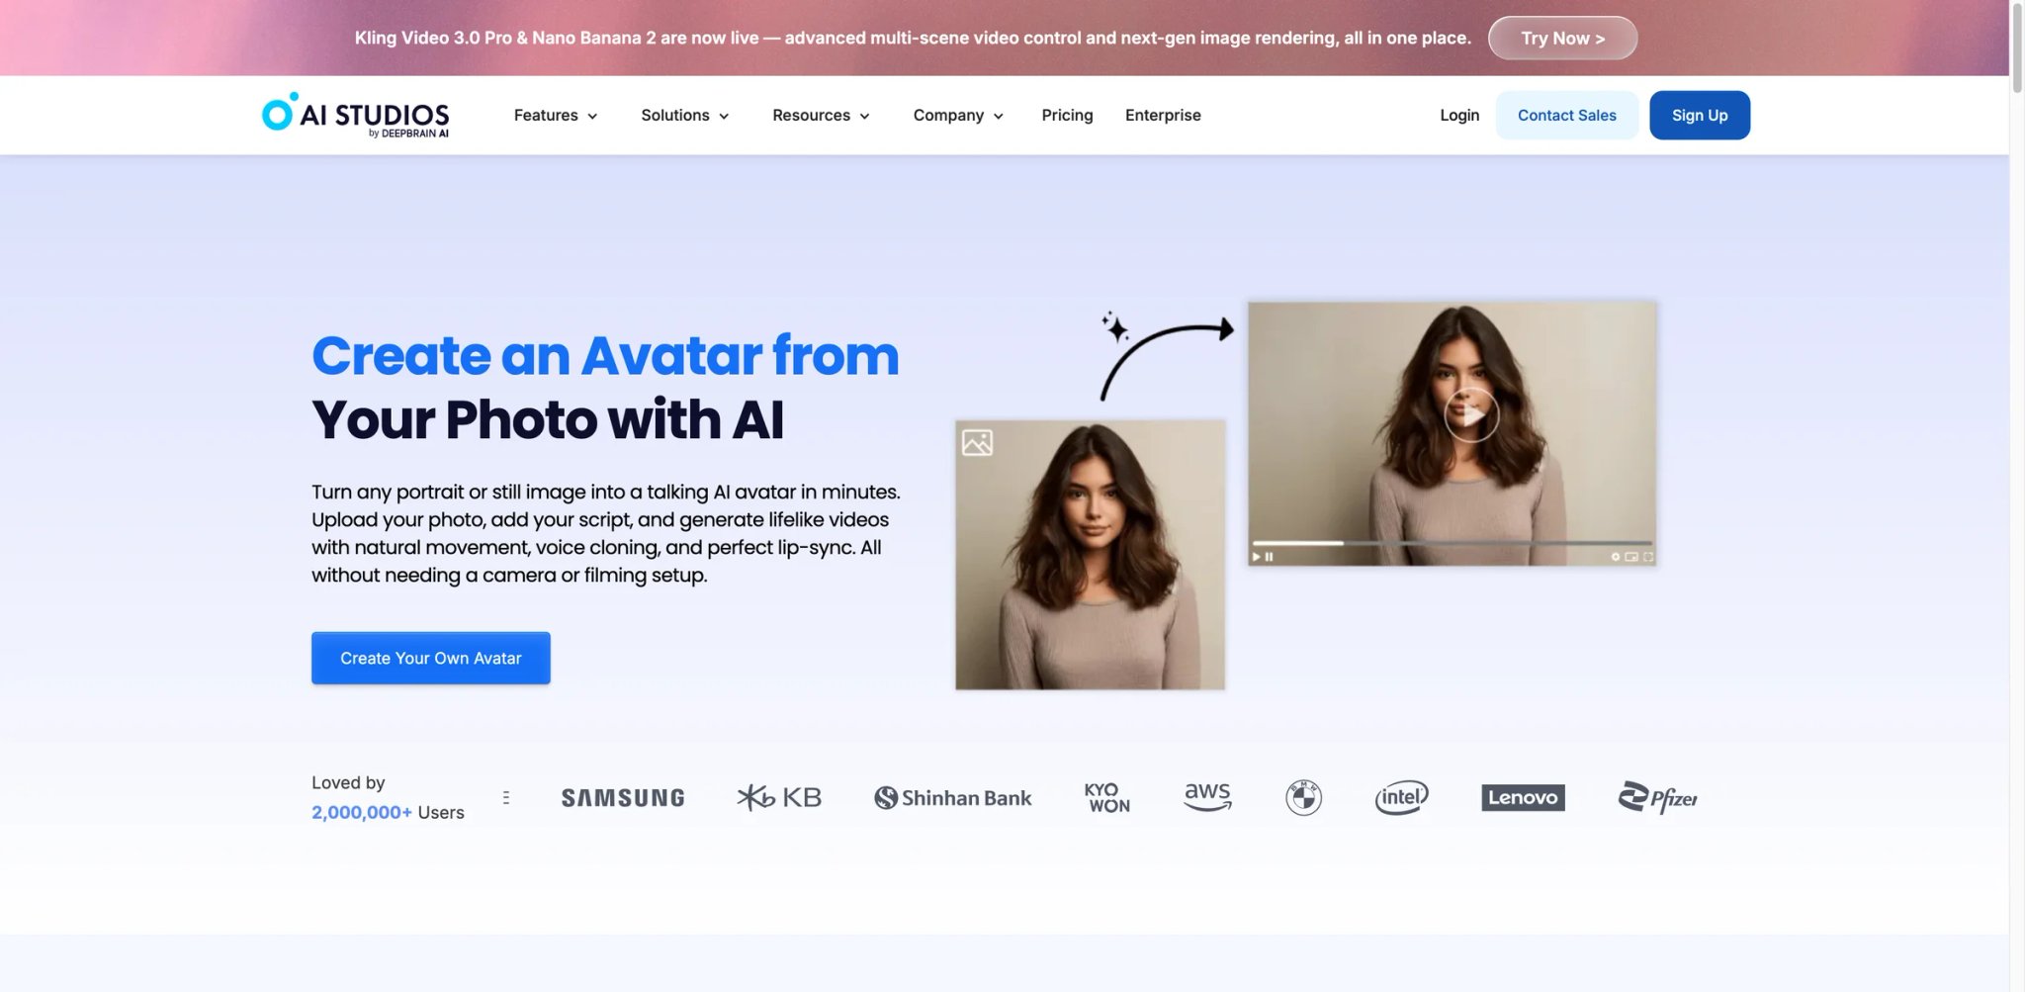
Task: Click the Lenovo logo
Action: pyautogui.click(x=1523, y=797)
